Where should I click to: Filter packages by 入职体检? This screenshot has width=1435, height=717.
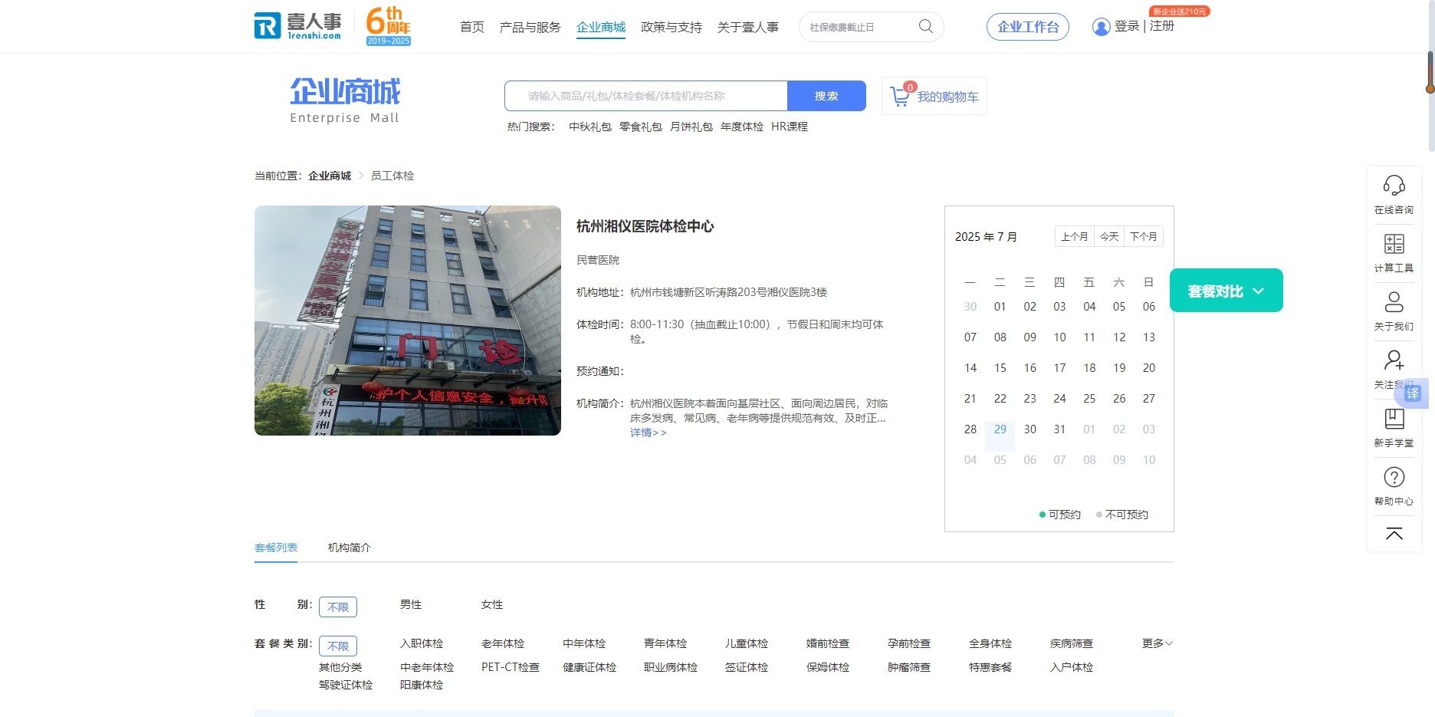point(422,643)
